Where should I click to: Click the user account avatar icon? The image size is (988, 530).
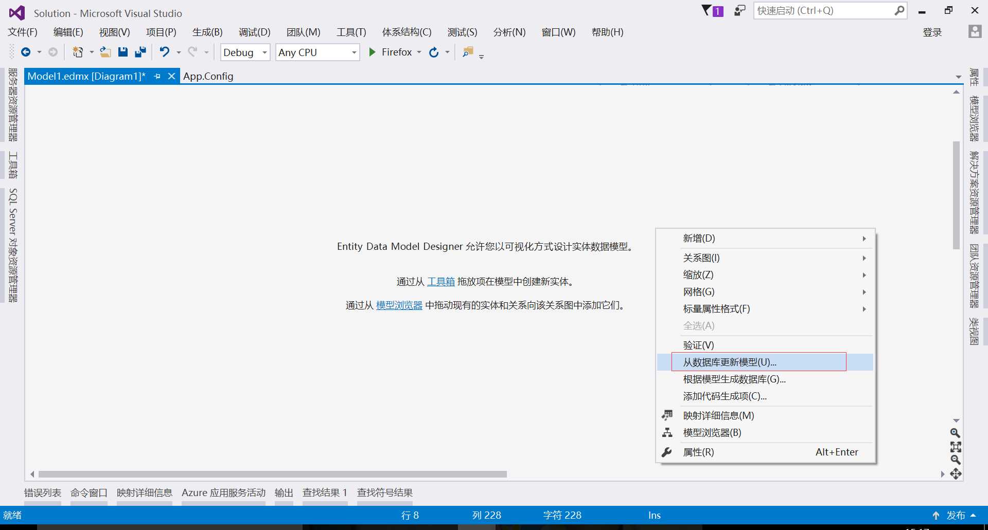975,32
